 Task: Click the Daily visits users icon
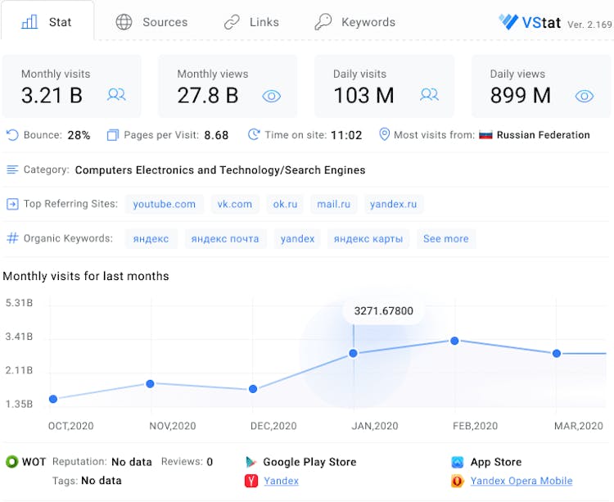pos(429,95)
